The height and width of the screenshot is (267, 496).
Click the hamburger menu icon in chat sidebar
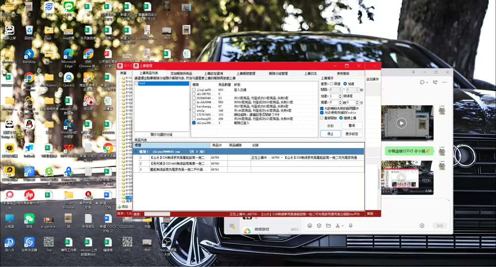pyautogui.click(x=232, y=226)
